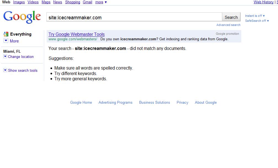The width and height of the screenshot is (278, 168).
Task: Click the Suggestions: heading text
Action: 61,58
